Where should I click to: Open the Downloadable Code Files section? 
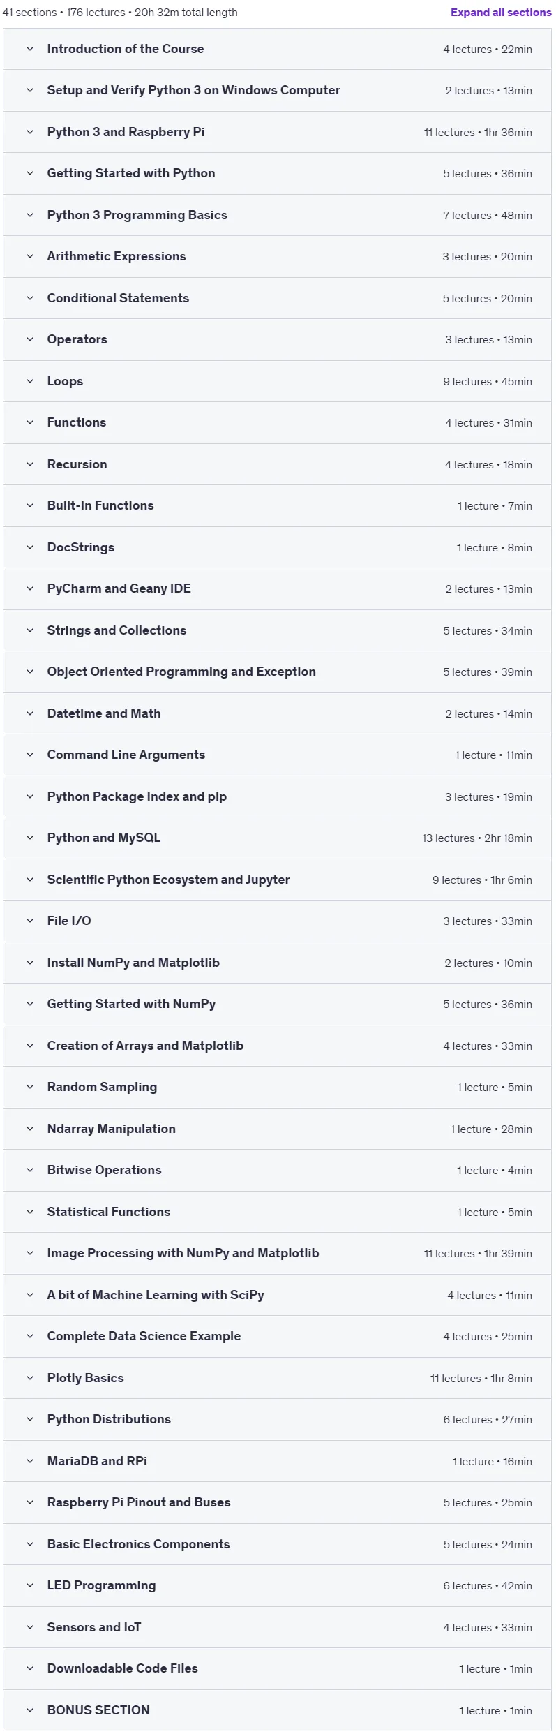tap(277, 1668)
